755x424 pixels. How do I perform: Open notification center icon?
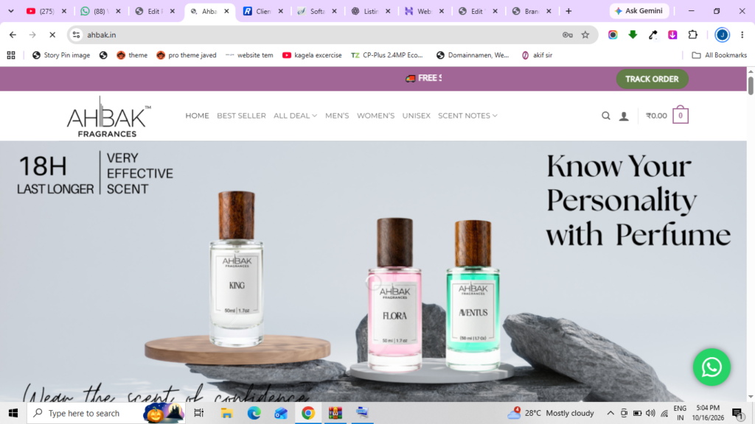tap(738, 413)
